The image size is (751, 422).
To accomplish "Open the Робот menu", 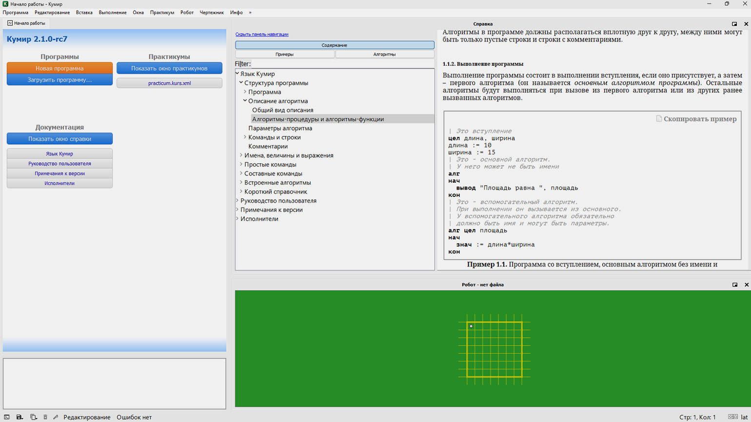I will pyautogui.click(x=187, y=13).
